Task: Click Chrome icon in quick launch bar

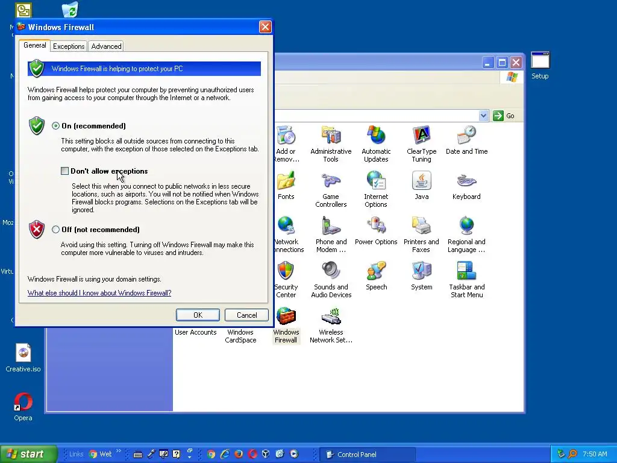Action: [x=211, y=454]
